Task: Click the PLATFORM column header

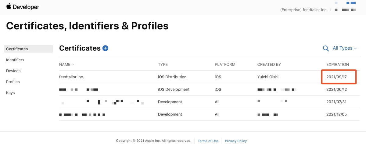Action: [x=225, y=65]
